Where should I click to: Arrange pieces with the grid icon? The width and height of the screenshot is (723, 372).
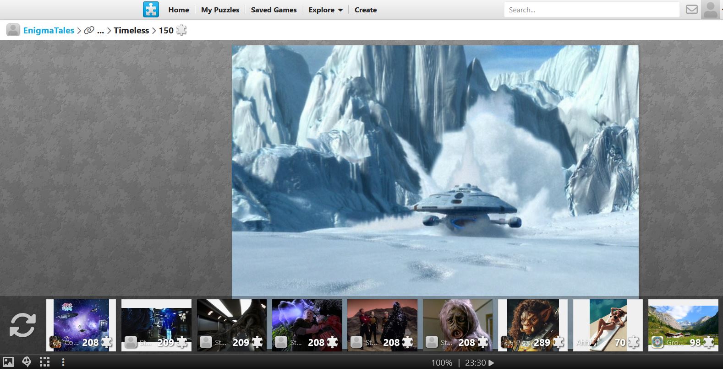[x=44, y=362]
